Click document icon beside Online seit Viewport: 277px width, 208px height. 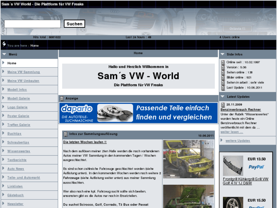223,63
